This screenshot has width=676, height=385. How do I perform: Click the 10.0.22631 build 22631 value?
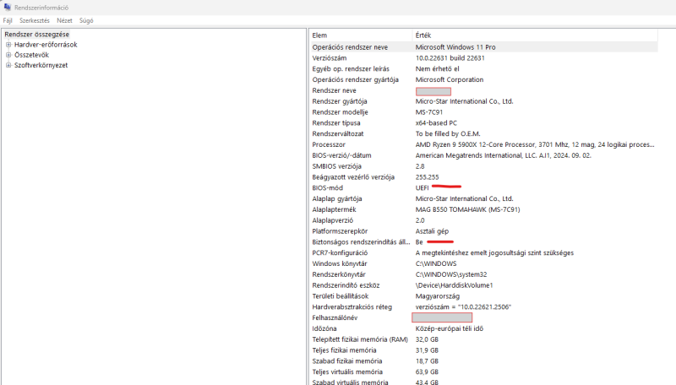coord(450,57)
